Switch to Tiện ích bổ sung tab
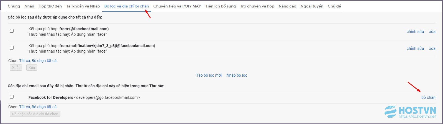The width and height of the screenshot is (443, 124). coord(221,6)
